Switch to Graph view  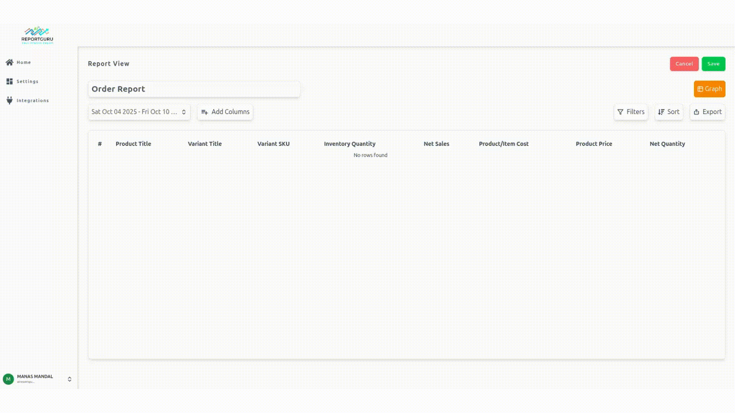coord(709,89)
